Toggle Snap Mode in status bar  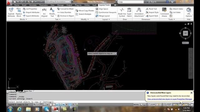(x=38, y=105)
